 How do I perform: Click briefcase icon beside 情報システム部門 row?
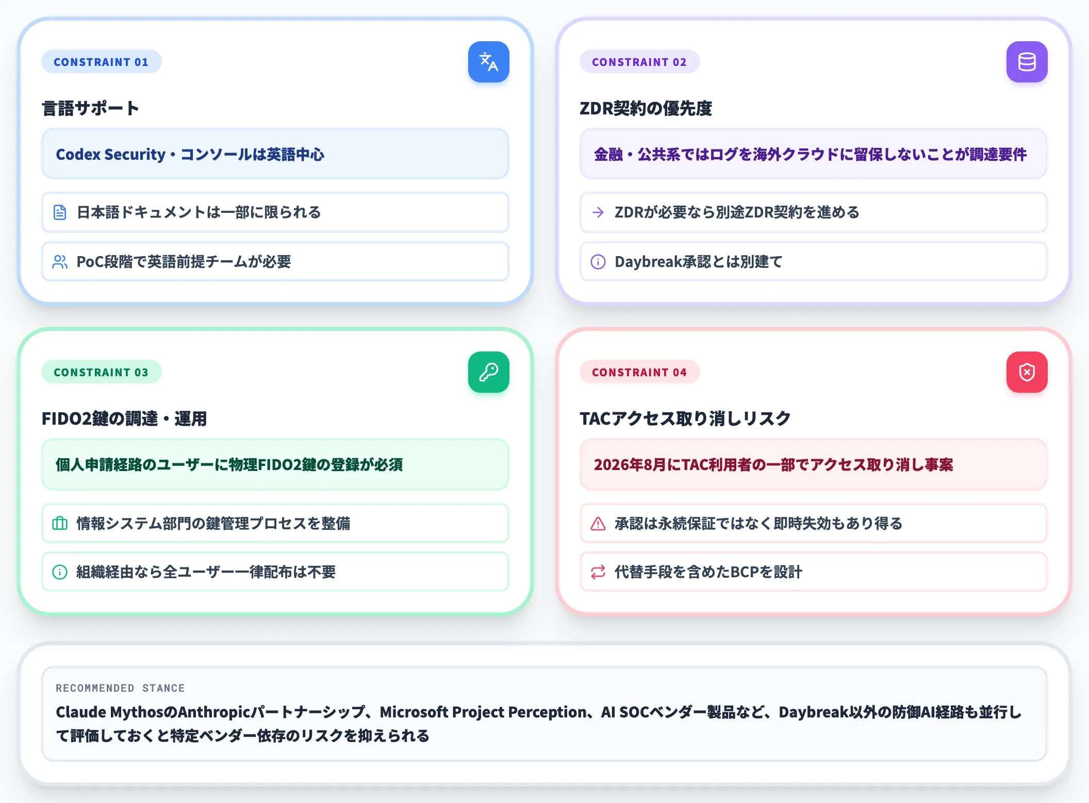click(60, 523)
